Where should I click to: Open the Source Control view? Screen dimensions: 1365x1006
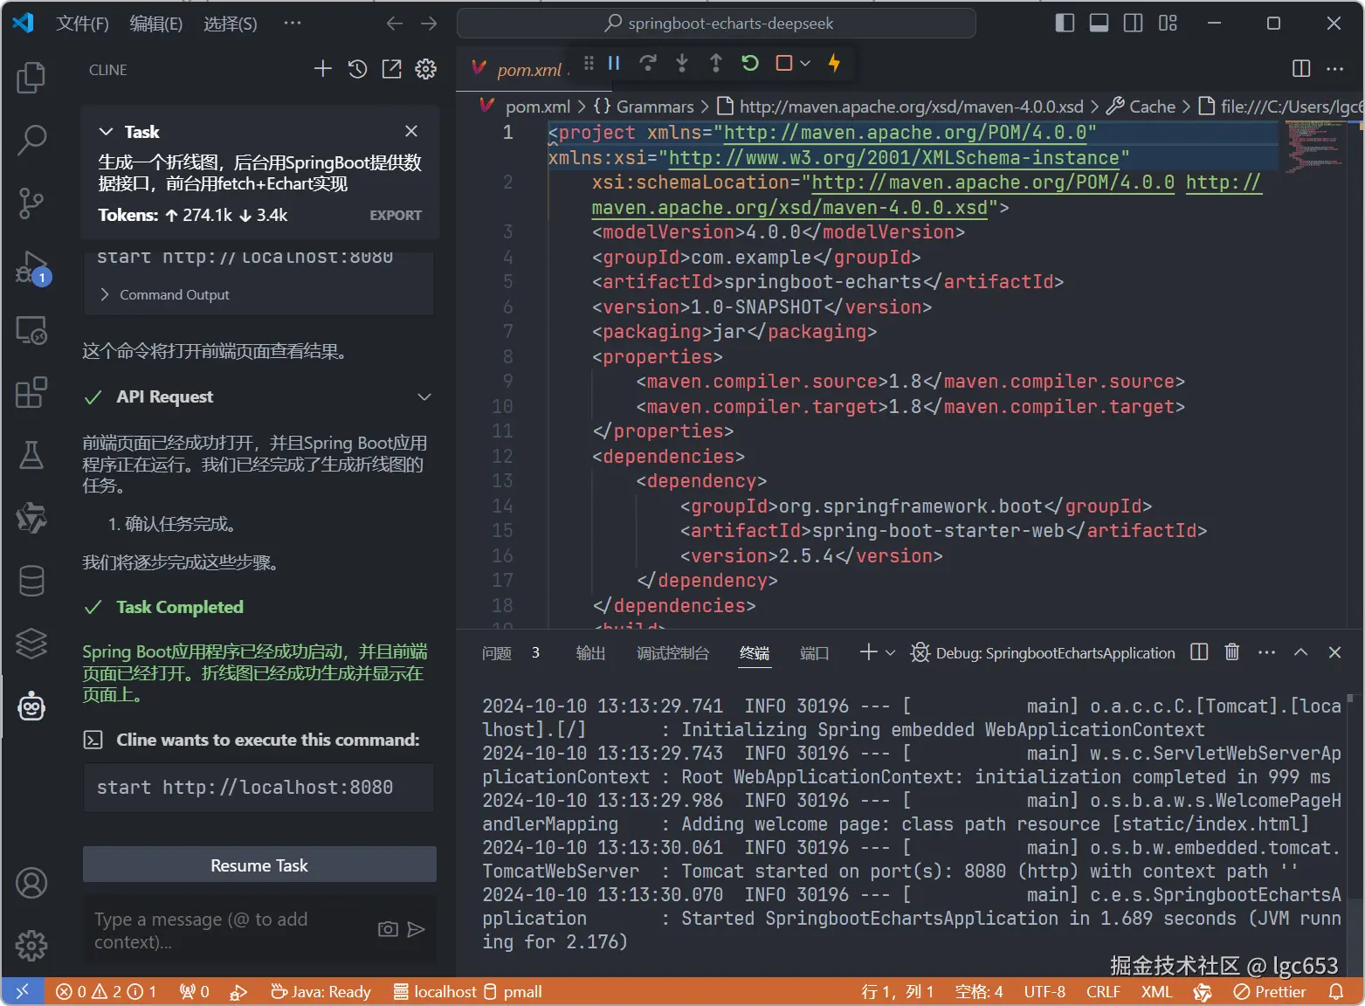click(31, 203)
